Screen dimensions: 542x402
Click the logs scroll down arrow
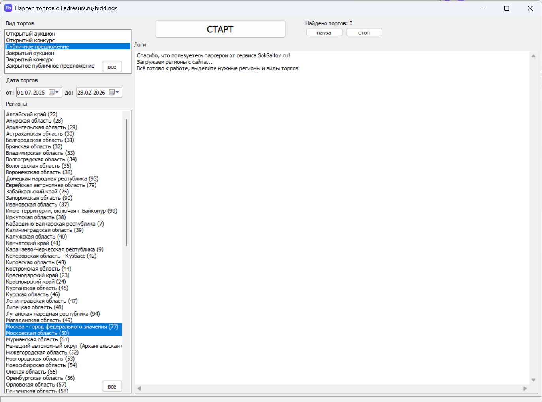tap(533, 380)
